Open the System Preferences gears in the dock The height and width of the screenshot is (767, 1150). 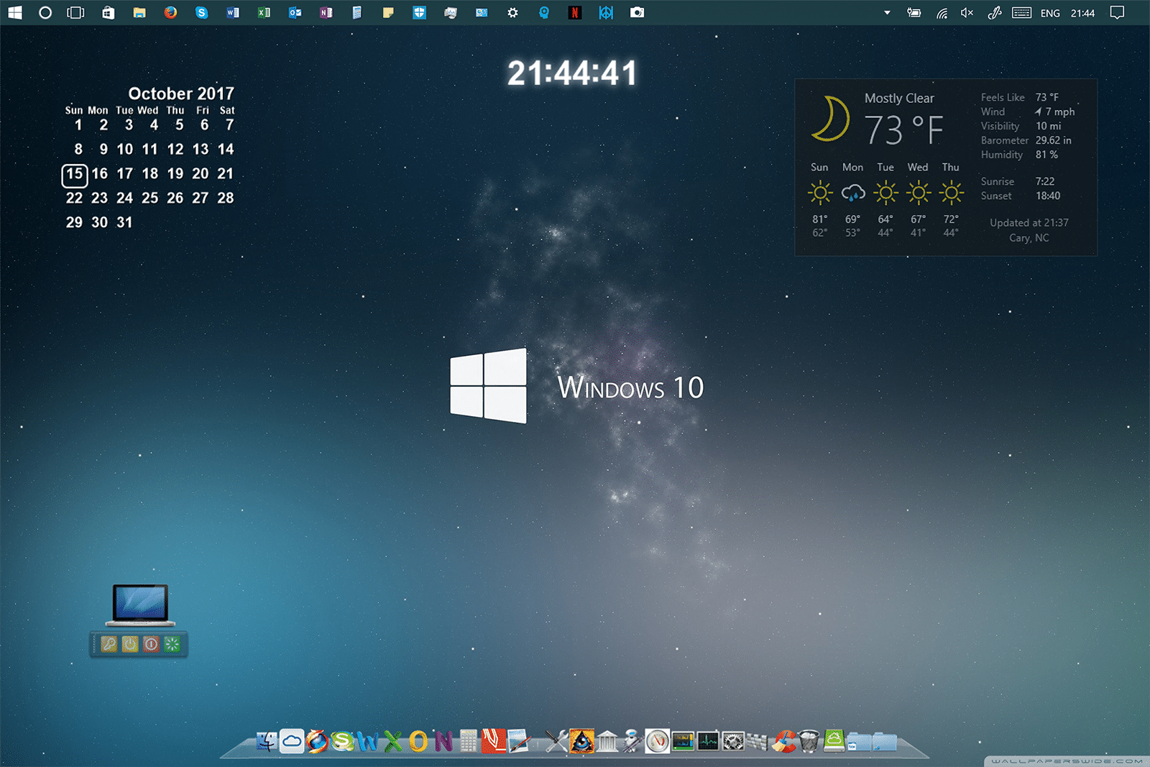(733, 741)
